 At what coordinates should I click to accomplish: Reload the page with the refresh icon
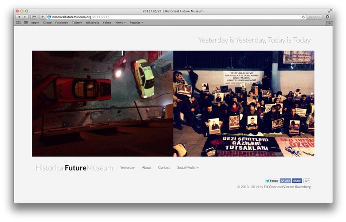point(303,17)
